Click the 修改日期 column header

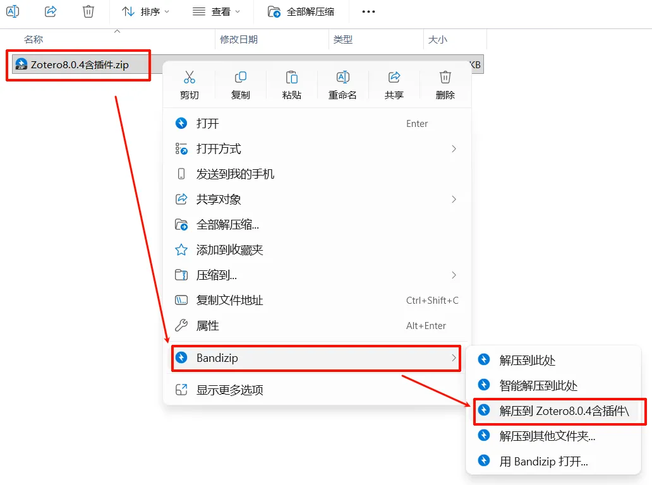coord(239,40)
